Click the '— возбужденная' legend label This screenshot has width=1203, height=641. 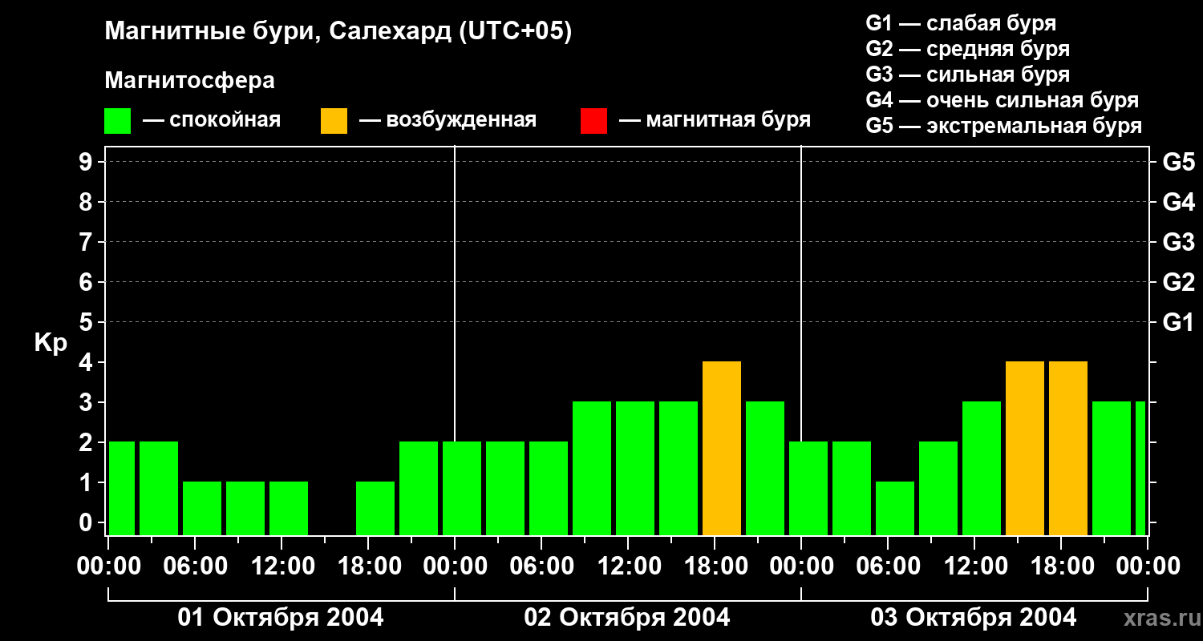pos(448,120)
